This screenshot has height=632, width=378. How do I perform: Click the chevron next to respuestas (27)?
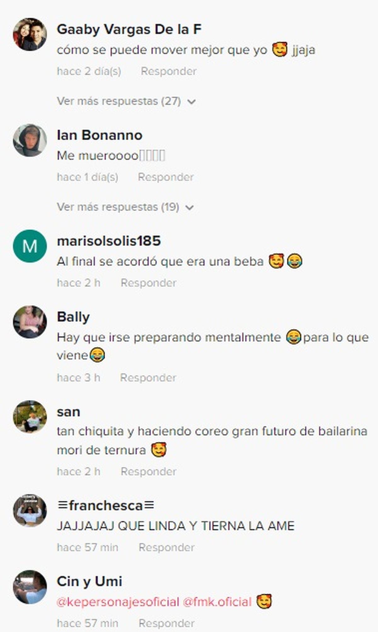(192, 102)
